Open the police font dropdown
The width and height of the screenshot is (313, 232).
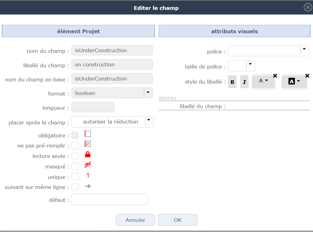[x=304, y=49]
